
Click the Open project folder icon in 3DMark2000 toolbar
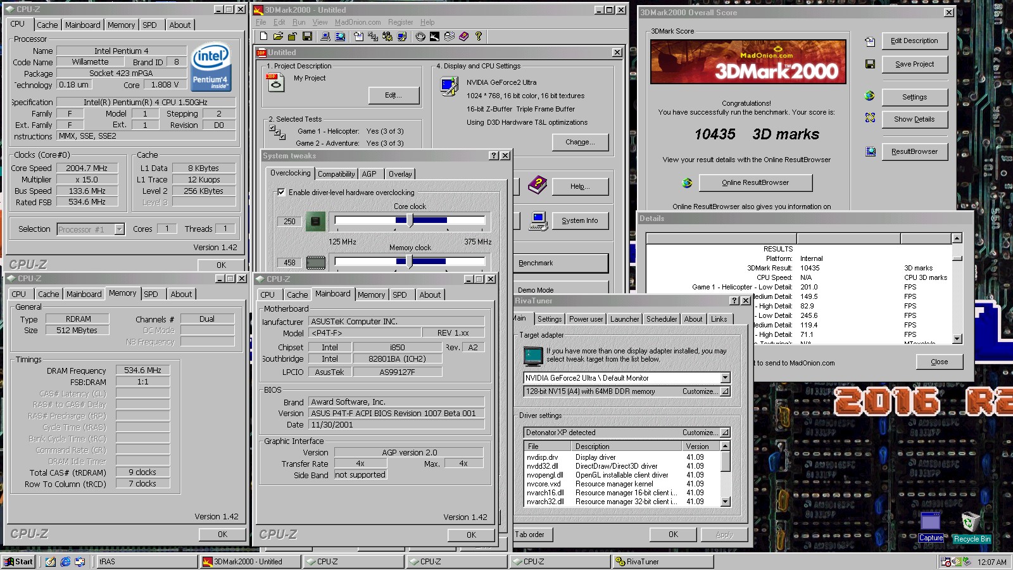[278, 36]
